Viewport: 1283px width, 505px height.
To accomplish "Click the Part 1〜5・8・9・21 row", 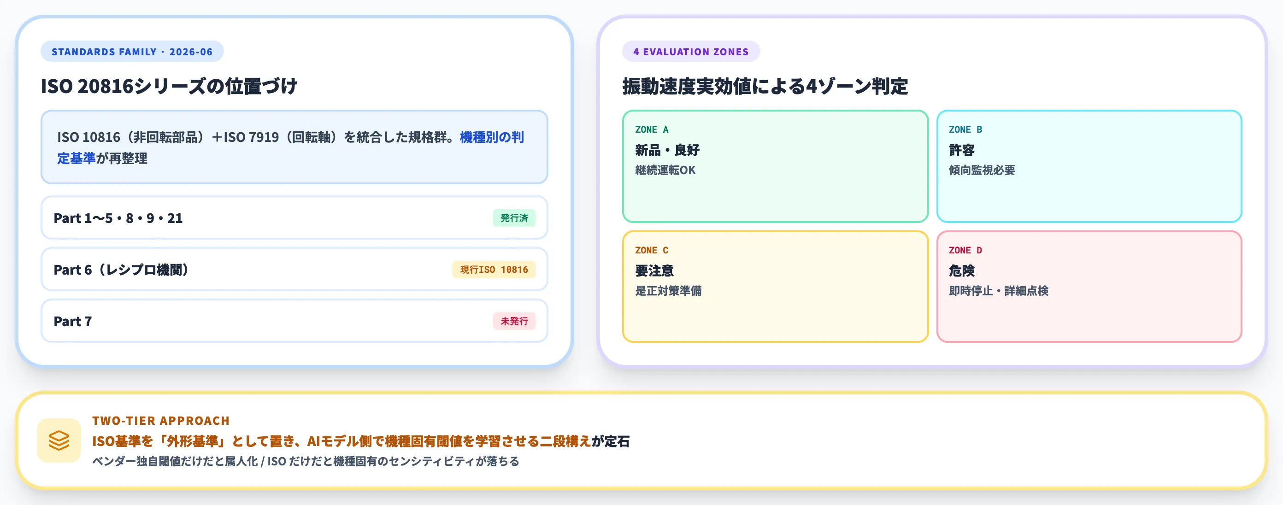I will tap(294, 217).
